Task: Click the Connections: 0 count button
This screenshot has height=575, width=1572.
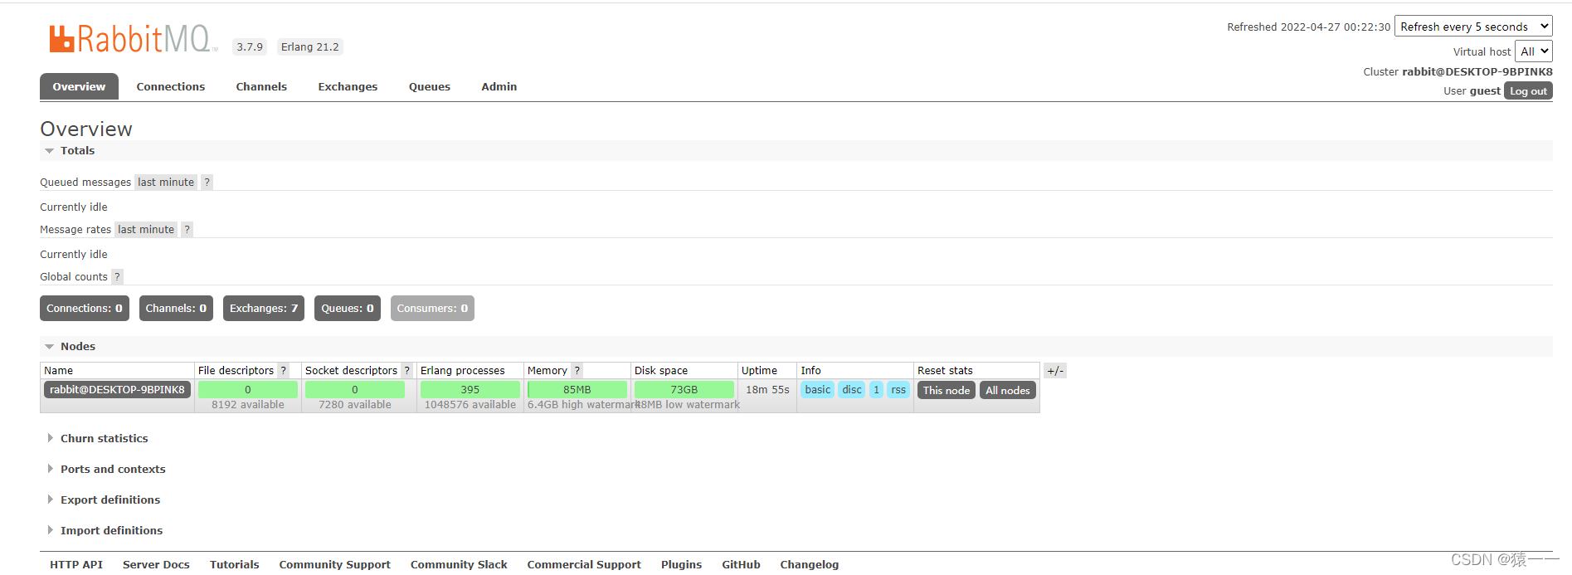Action: 85,309
